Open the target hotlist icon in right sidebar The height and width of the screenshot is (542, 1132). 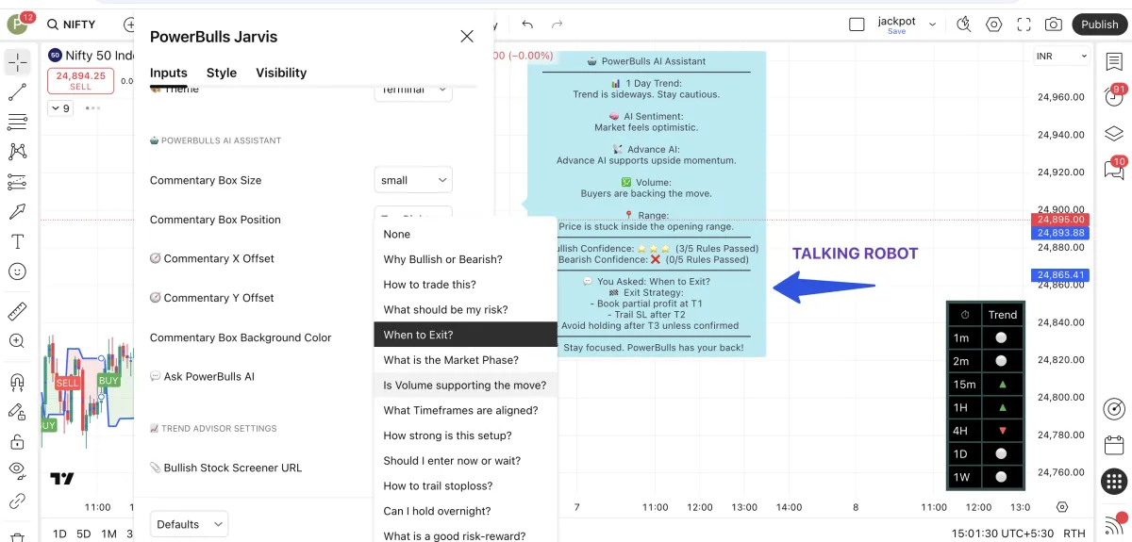1114,409
